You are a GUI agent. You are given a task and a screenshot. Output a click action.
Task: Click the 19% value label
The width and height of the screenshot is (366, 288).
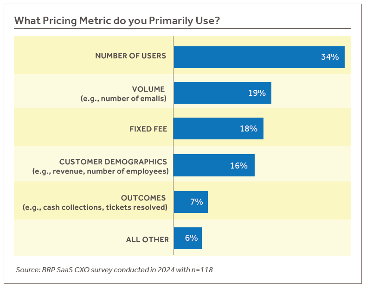(257, 93)
